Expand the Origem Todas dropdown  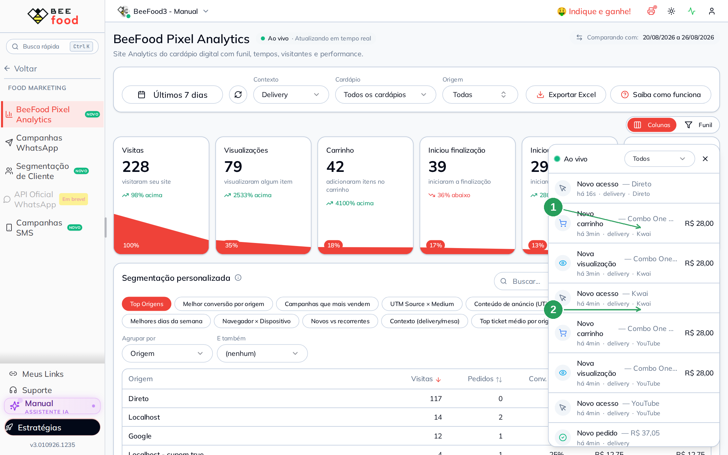(x=480, y=95)
